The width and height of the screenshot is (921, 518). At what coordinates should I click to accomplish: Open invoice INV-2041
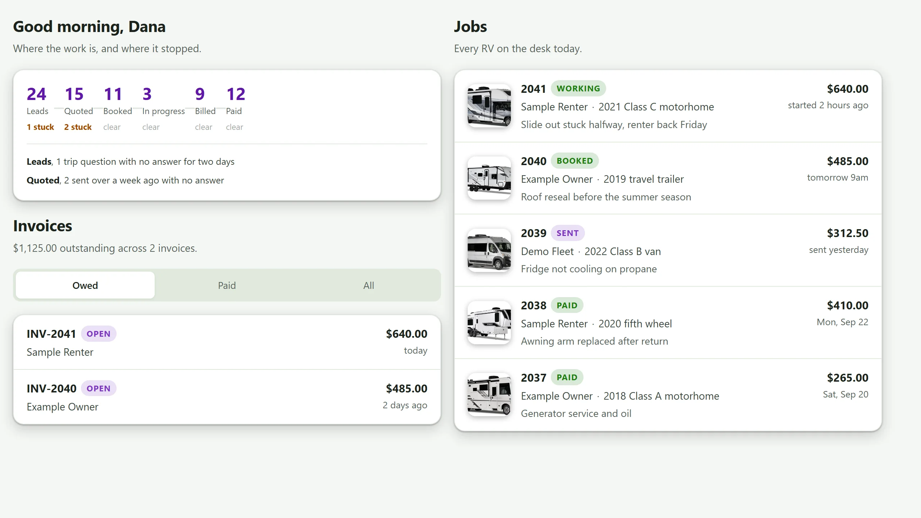tap(227, 342)
